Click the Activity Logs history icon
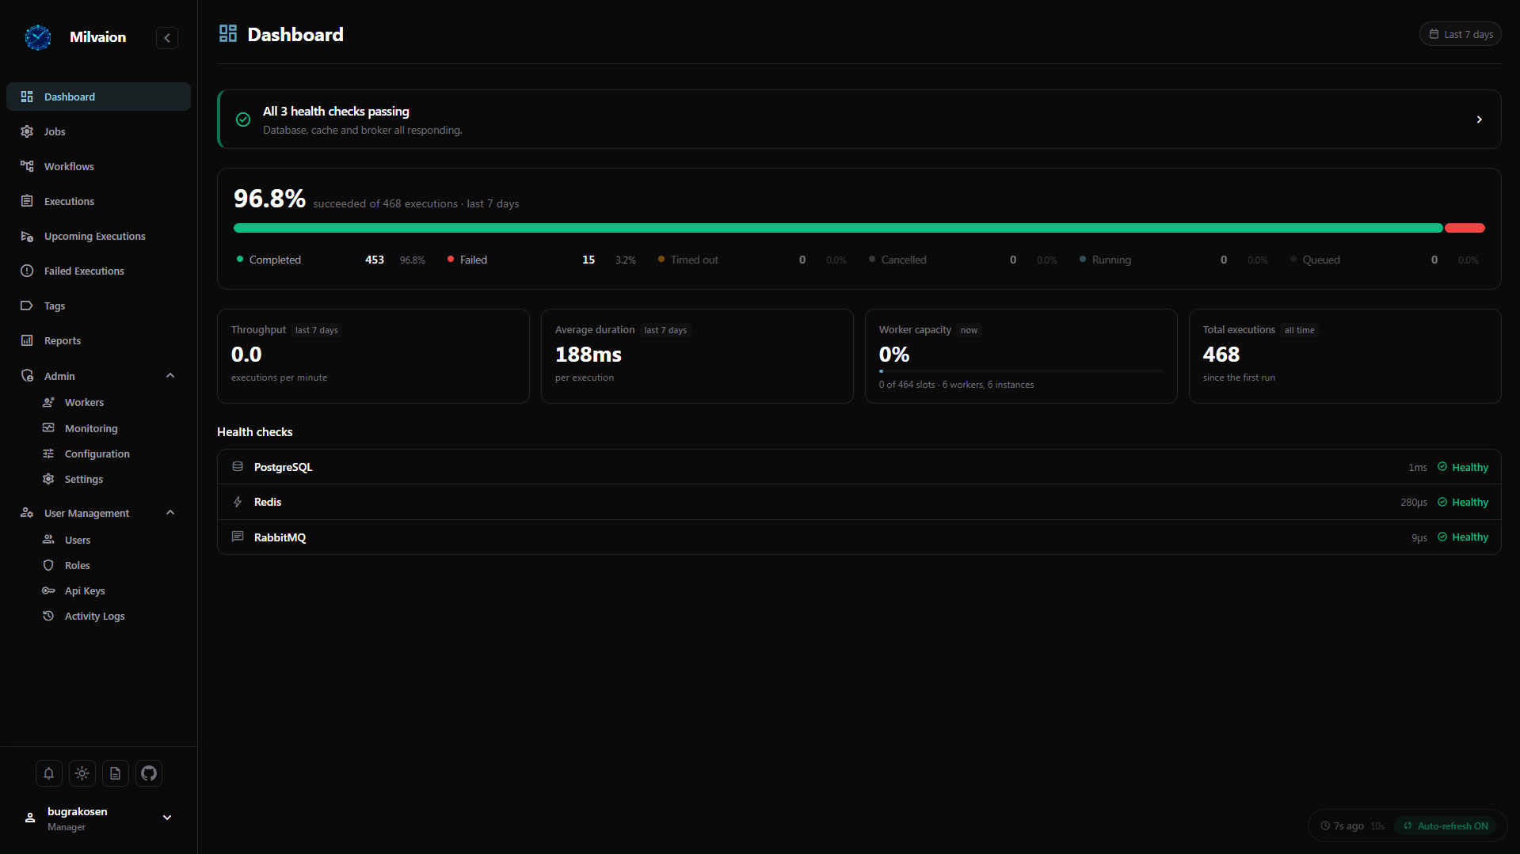This screenshot has width=1520, height=854. 48,616
